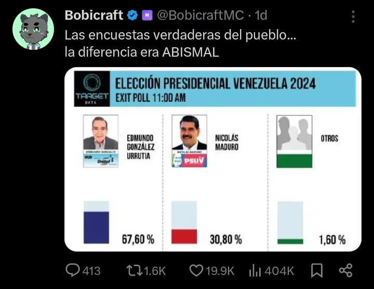Like the tweet with heart icon
This screenshot has width=374, height=289.
196,270
